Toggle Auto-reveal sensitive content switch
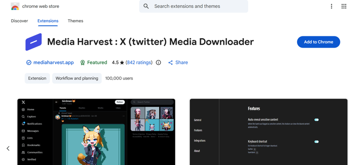 click(316, 120)
